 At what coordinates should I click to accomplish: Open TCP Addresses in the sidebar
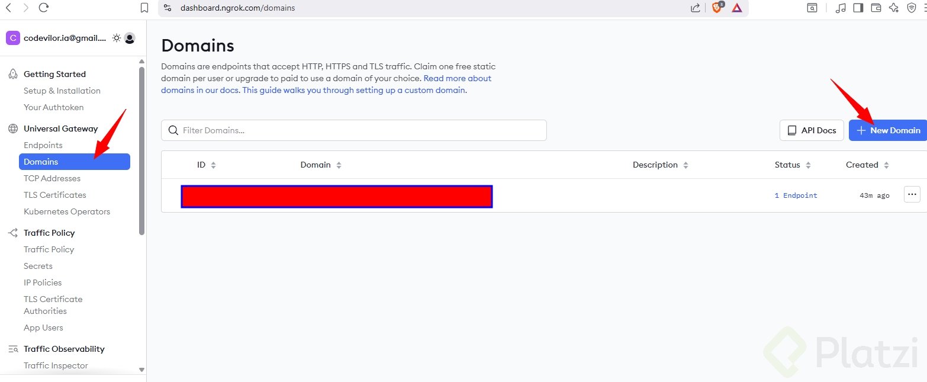pyautogui.click(x=52, y=178)
